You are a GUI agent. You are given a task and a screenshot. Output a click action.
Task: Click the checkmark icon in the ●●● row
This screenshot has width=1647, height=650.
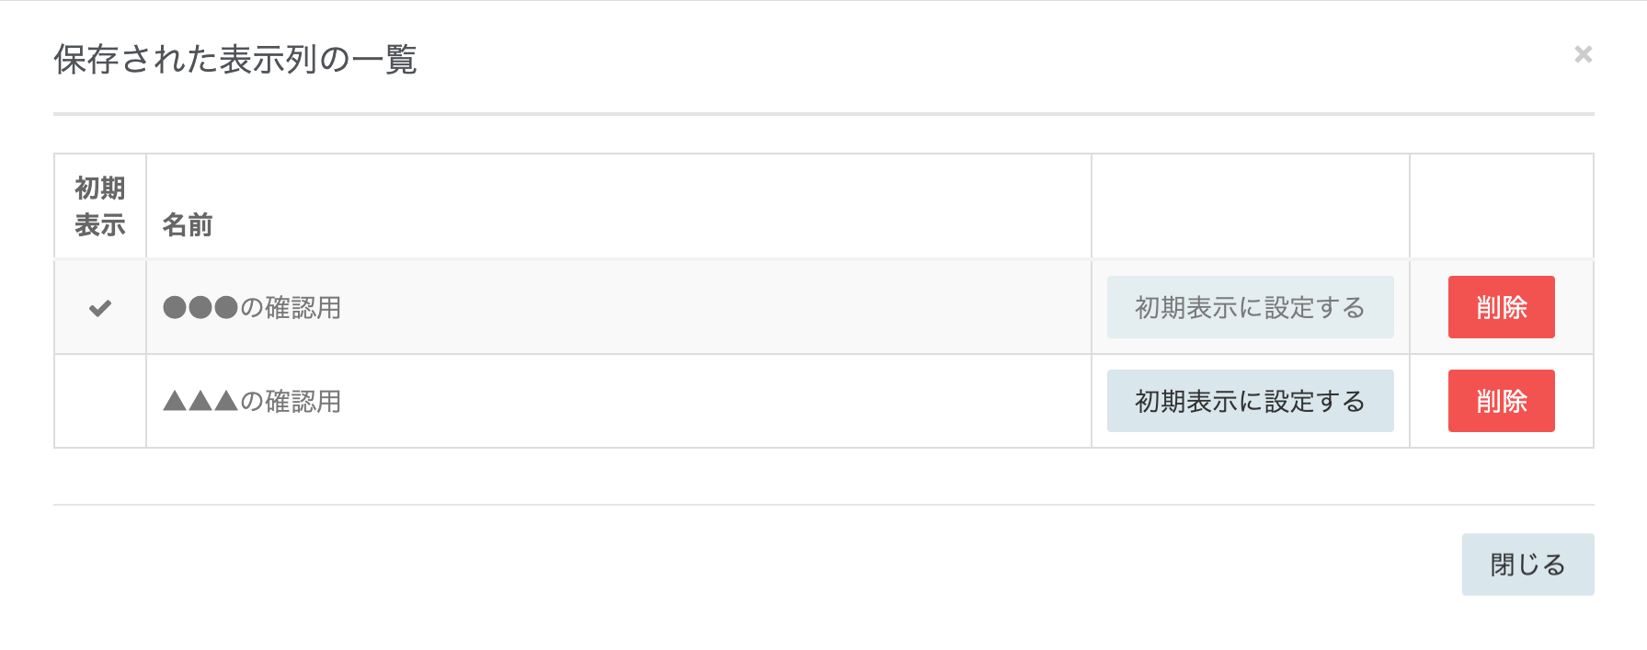tap(100, 308)
